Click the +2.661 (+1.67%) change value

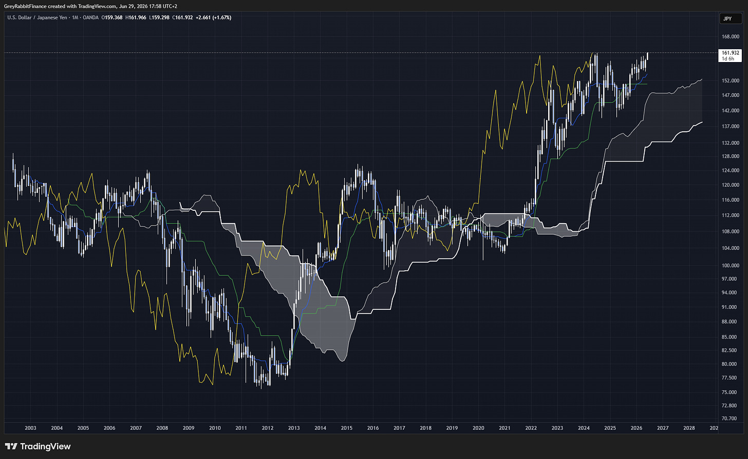point(214,17)
